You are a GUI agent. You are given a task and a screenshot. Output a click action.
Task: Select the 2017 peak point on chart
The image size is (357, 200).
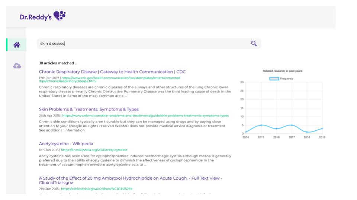[292, 125]
